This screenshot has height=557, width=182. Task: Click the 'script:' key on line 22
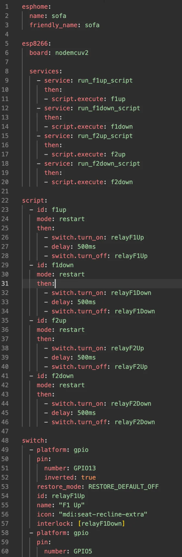35,201
